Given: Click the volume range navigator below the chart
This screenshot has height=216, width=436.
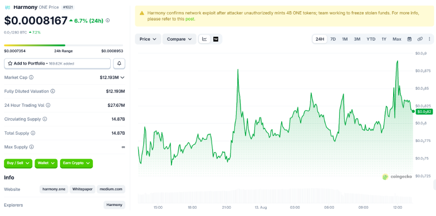Looking at the screenshot, I should (275, 196).
